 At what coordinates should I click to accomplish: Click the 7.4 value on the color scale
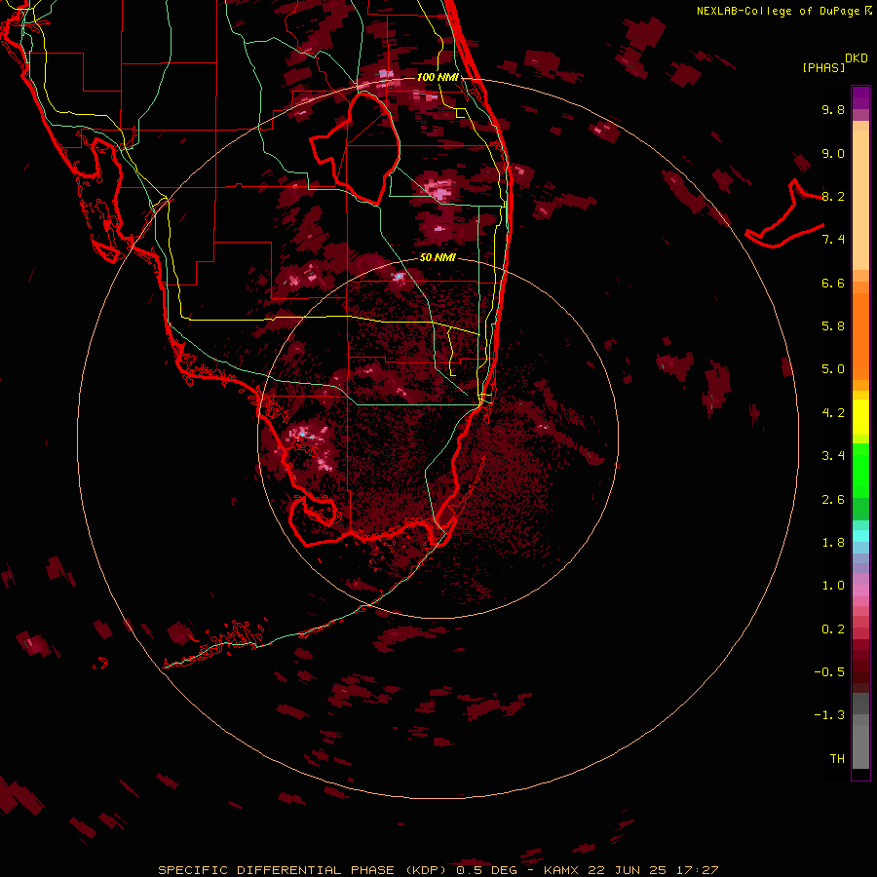[x=833, y=240]
